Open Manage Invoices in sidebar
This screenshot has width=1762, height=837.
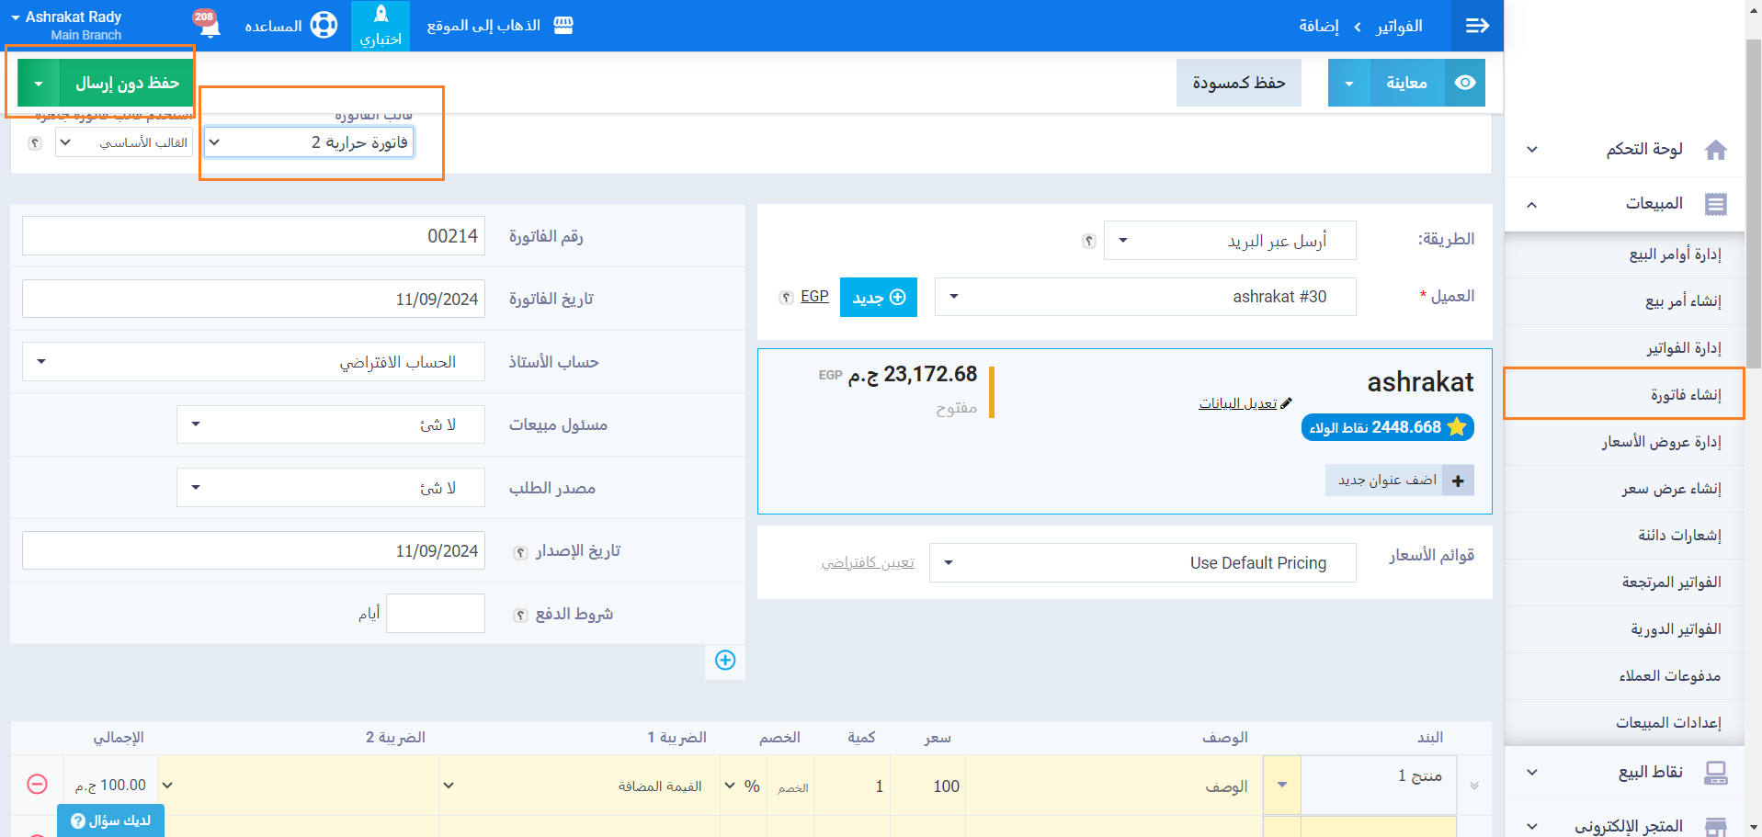(x=1683, y=347)
